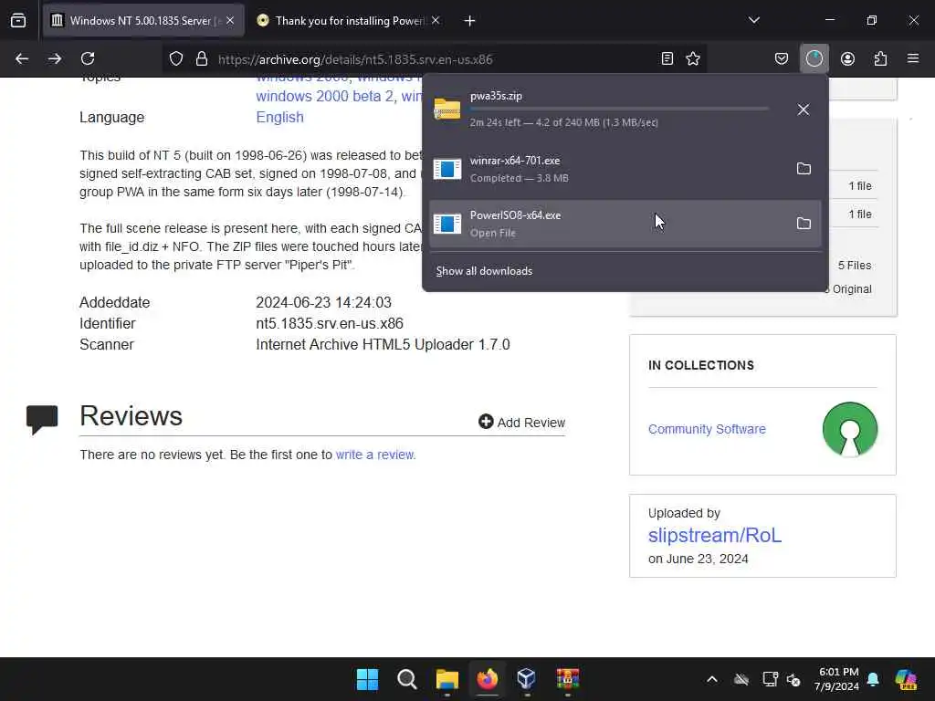The image size is (935, 701).
Task: Save the page to Pocket
Action: (x=782, y=58)
